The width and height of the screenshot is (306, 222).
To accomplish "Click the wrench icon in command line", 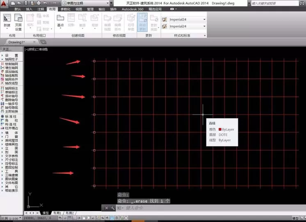I will click(x=113, y=208).
